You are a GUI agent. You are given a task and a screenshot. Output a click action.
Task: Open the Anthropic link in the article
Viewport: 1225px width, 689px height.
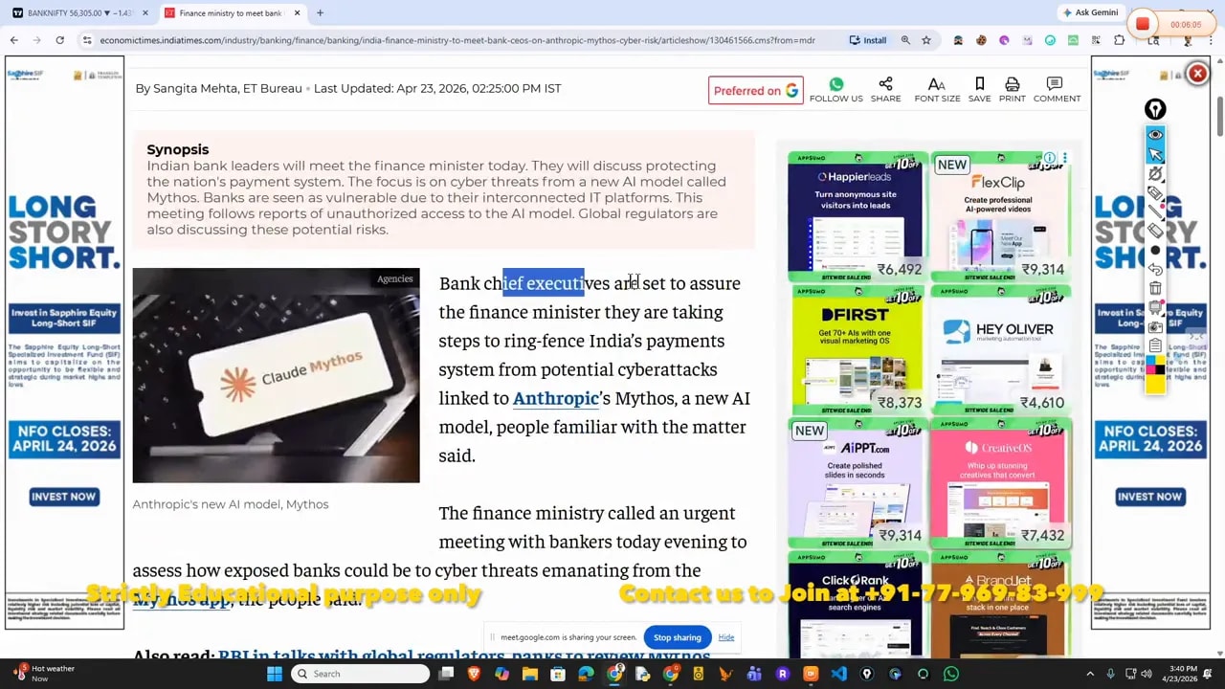tap(555, 398)
